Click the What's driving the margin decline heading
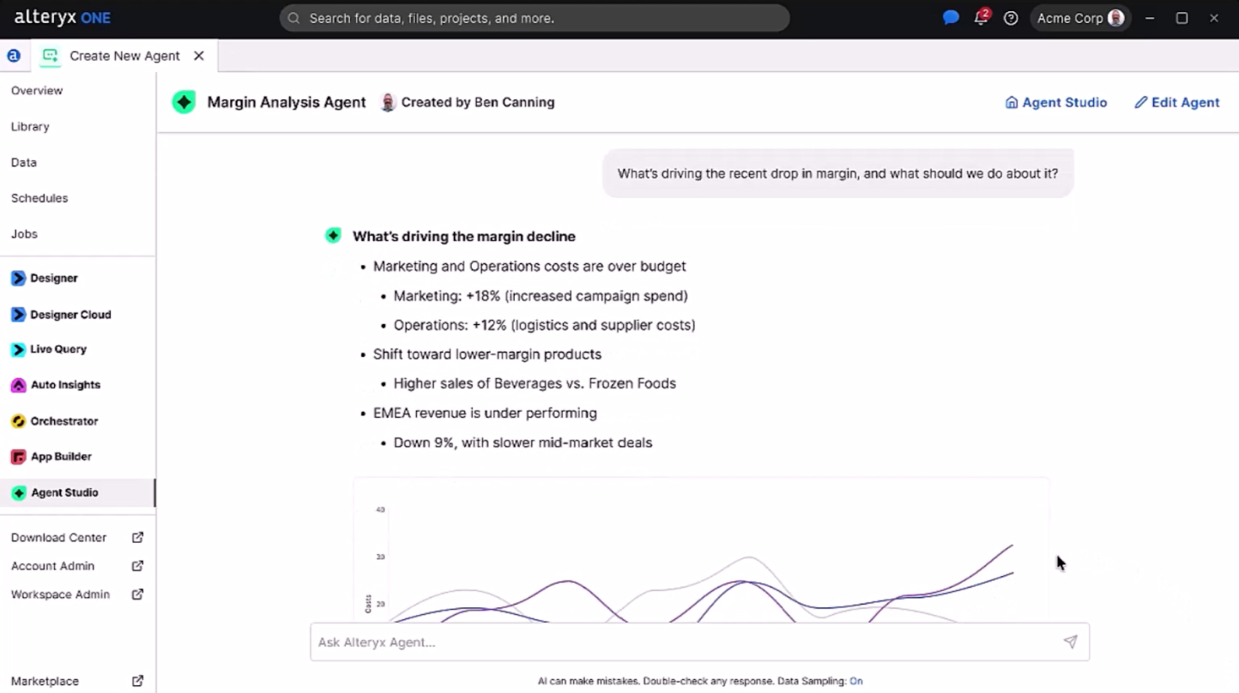 464,236
